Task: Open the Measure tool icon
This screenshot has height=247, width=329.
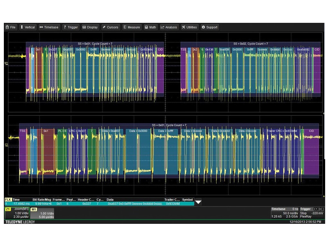Action: coord(125,27)
